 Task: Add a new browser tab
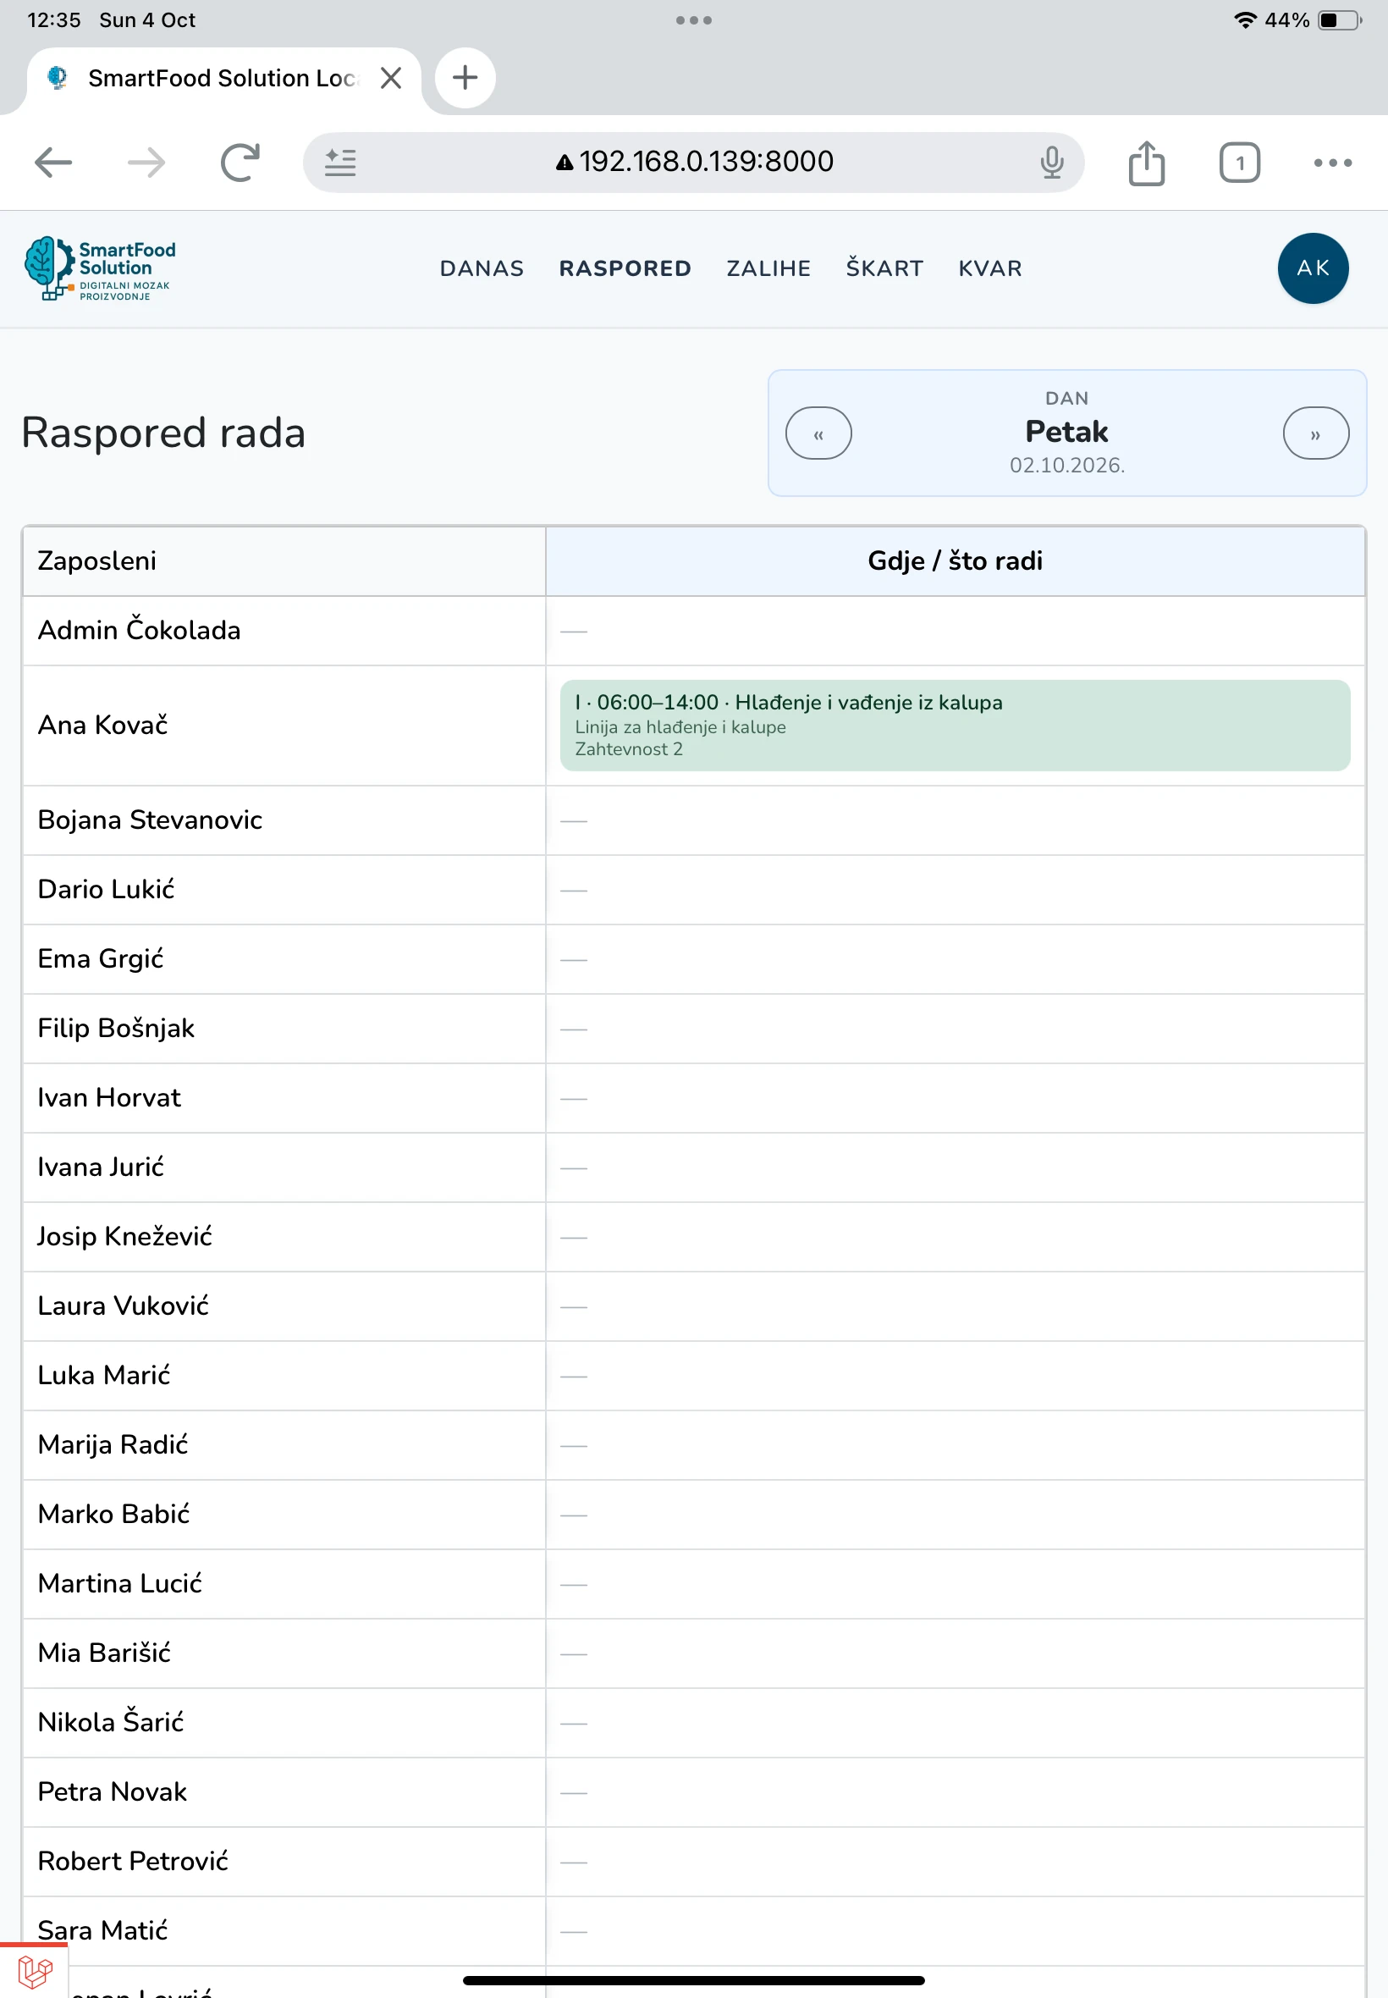[x=465, y=77]
